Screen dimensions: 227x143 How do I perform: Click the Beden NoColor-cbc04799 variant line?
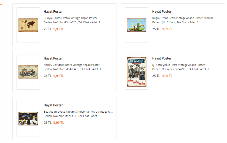click(x=181, y=69)
